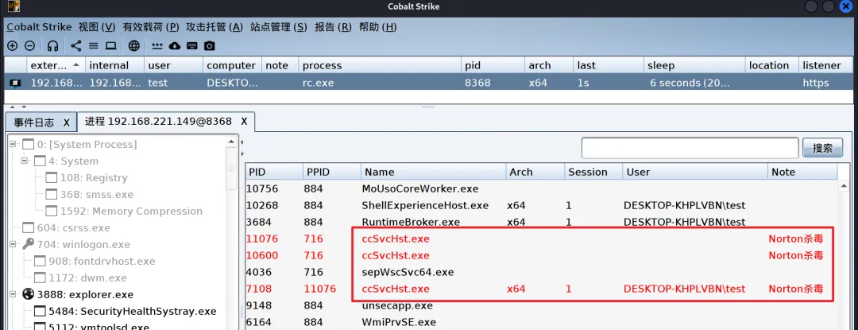The height and width of the screenshot is (330, 858).
Task: Sort sessions by the external column header
Action: pos(56,66)
